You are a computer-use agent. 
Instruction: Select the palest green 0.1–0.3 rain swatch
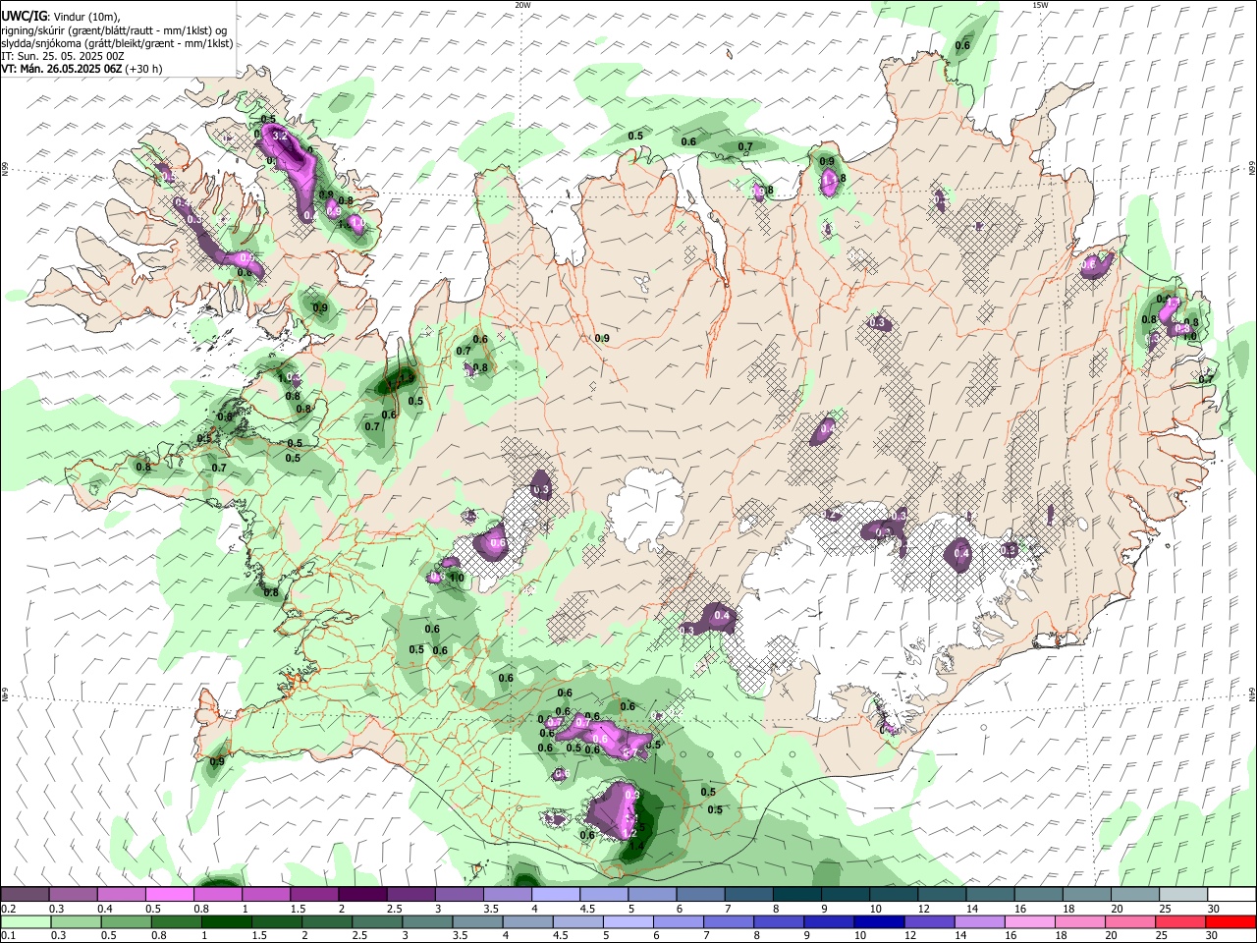pos(27,922)
